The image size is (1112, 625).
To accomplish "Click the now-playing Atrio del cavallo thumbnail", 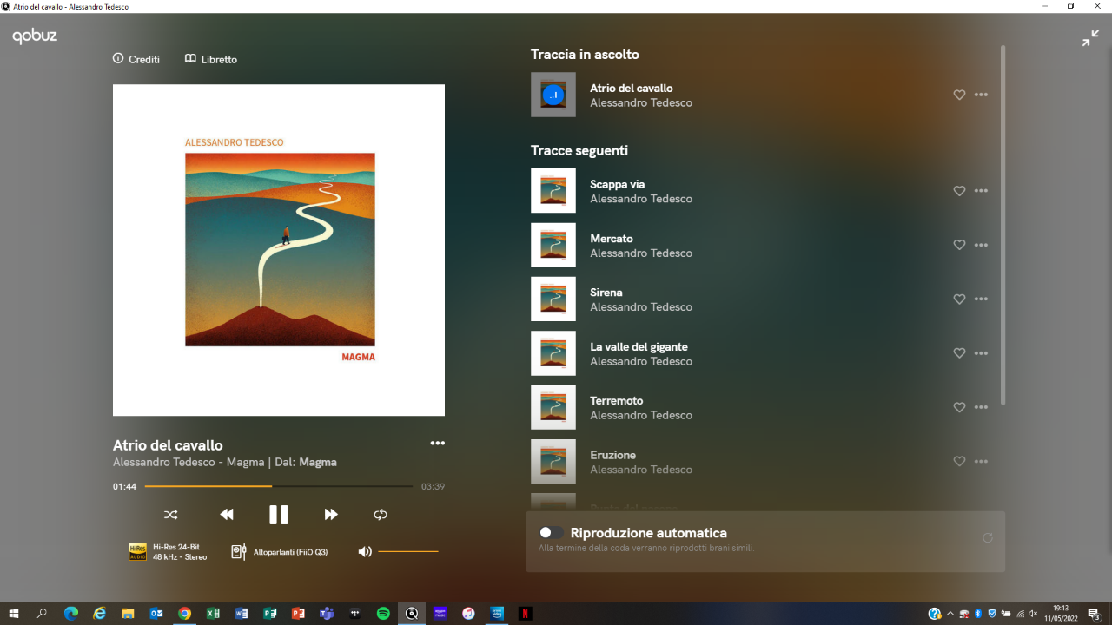I will coord(553,95).
